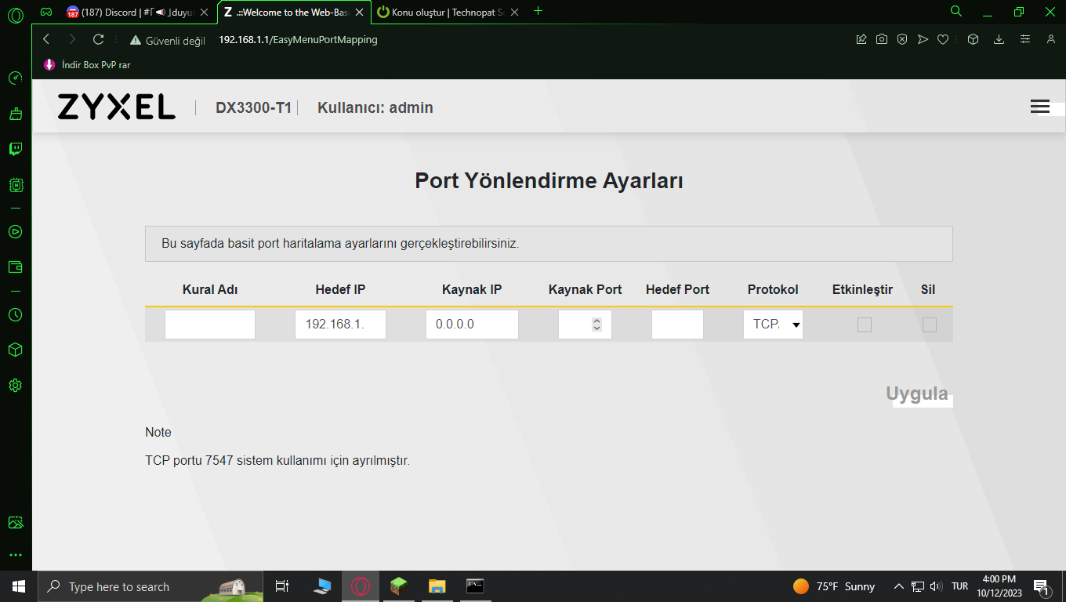Open the volume control in system tray

[x=937, y=586]
